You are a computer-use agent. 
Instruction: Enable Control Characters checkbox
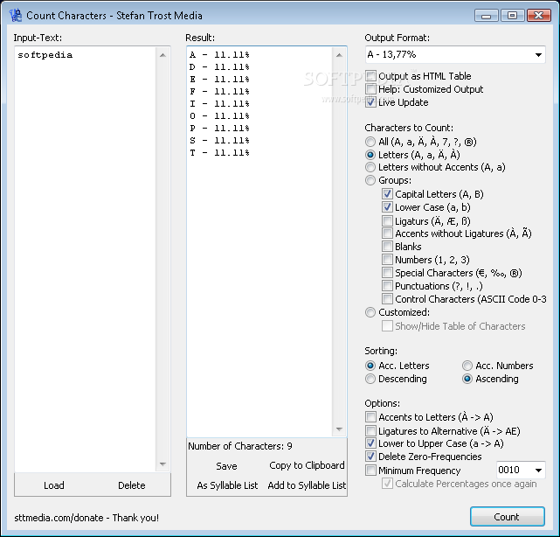387,299
